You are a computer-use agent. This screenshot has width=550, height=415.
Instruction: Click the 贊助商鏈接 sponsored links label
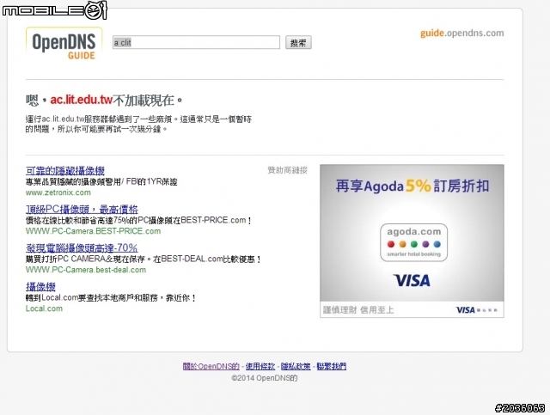tap(287, 170)
